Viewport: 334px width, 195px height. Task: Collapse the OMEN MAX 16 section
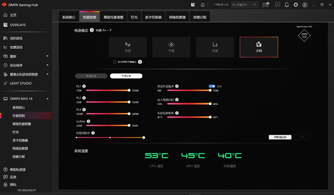(x=47, y=98)
